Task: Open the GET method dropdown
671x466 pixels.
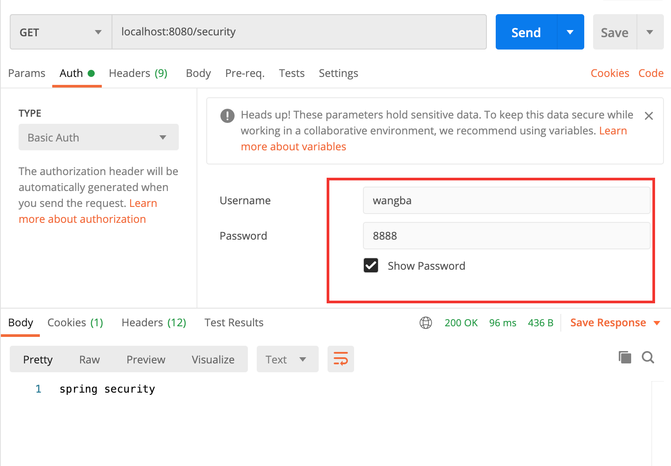Action: [x=61, y=32]
